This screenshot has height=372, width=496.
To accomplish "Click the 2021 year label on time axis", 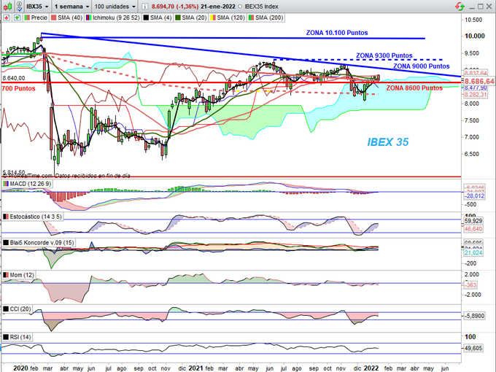I will point(195,368).
